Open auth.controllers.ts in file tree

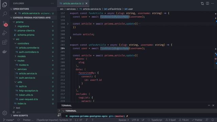pos(29,52)
